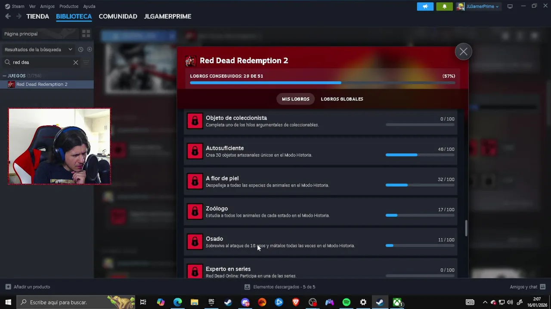Open Epic Games Launcher from the taskbar
551x309 pixels.
click(x=211, y=302)
